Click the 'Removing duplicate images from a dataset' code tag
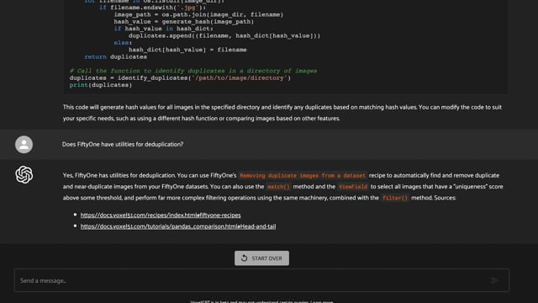This screenshot has height=303, width=538. [303, 176]
